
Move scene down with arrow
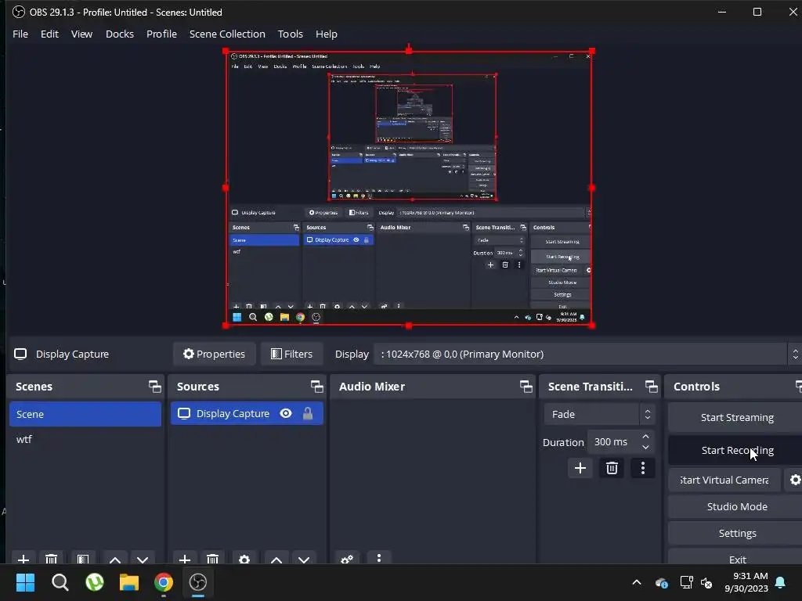143,559
